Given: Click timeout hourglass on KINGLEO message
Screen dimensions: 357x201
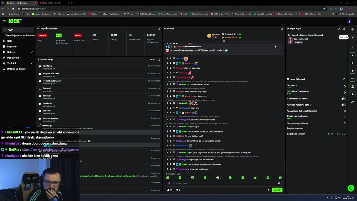Looking at the screenshot, I should (171, 136).
